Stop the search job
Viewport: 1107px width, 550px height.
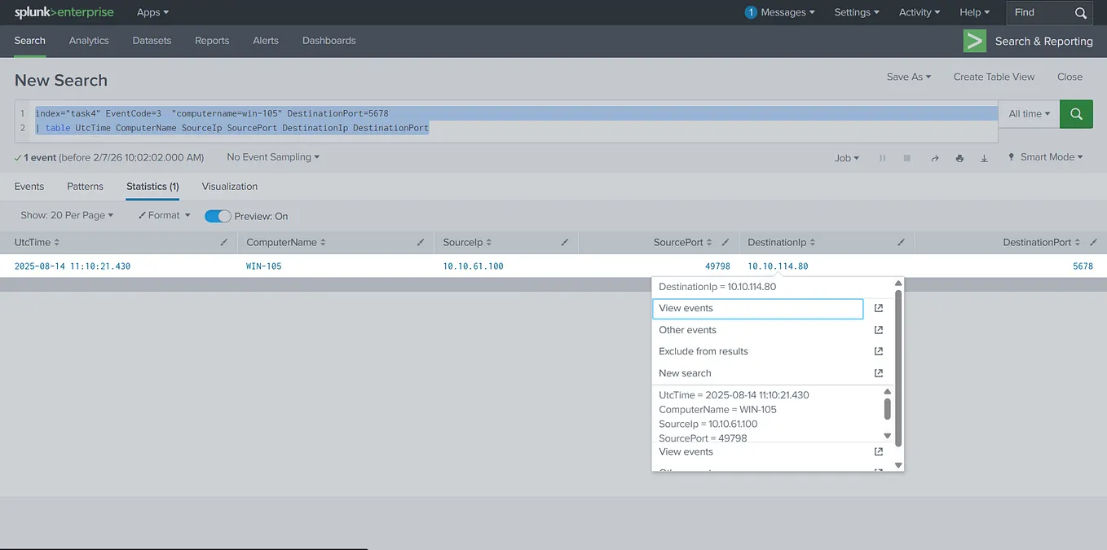pos(906,158)
